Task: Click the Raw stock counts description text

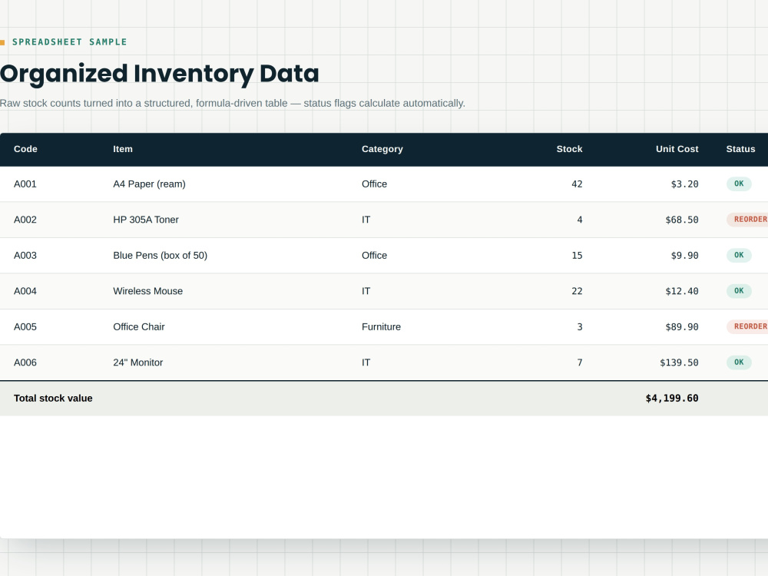Action: (x=233, y=104)
